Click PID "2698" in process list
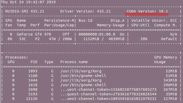183x103 pixels. [33, 89]
